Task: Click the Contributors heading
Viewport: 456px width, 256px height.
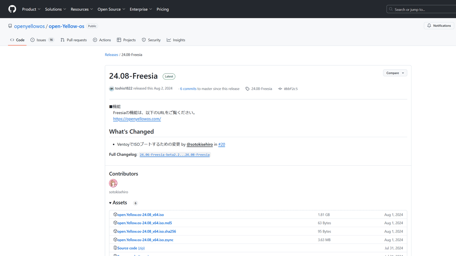Action: point(123,174)
